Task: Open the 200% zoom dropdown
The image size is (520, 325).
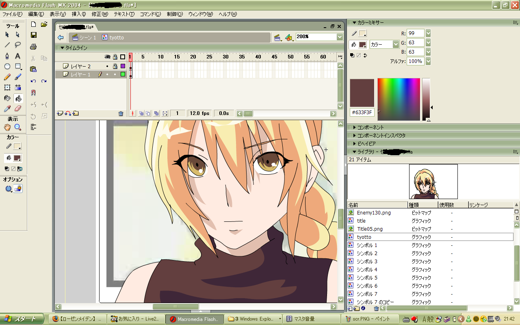Action: pos(340,37)
